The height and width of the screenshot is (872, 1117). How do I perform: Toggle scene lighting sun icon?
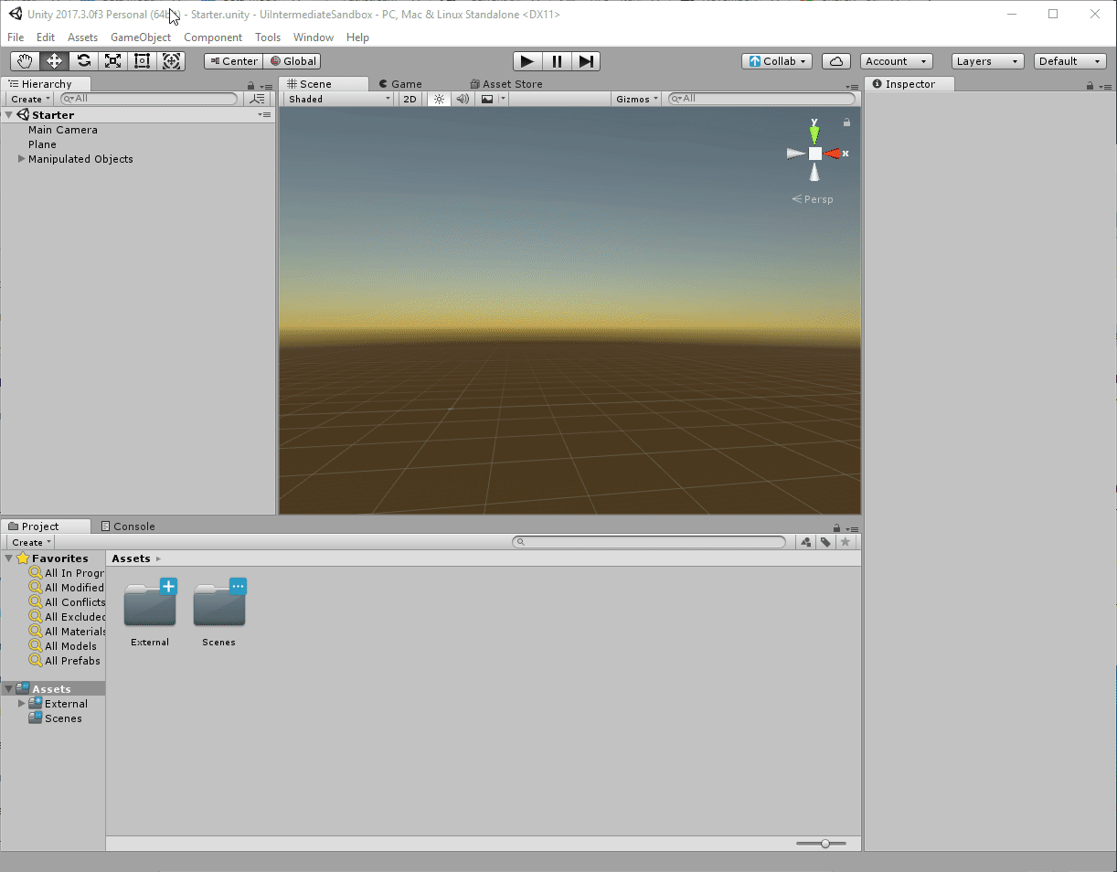(439, 99)
